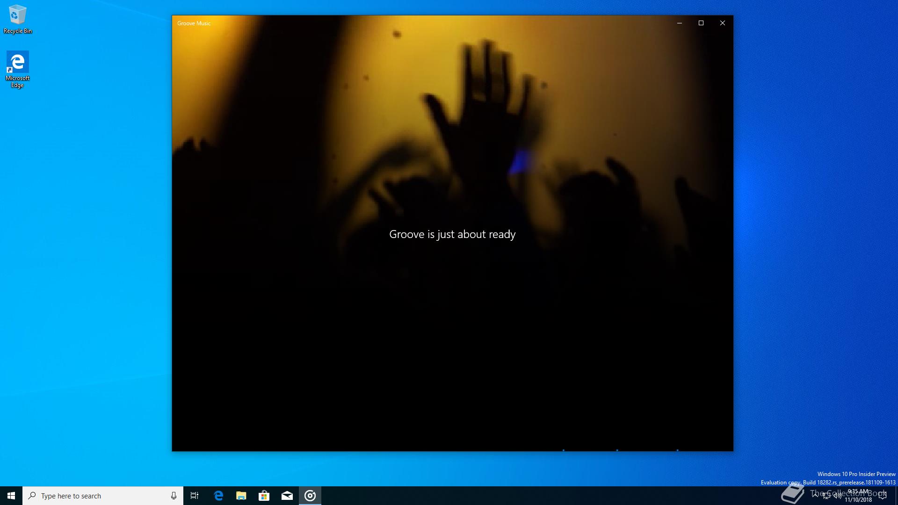This screenshot has height=505, width=898.
Task: Open the Mail app from taskbar
Action: tap(287, 496)
